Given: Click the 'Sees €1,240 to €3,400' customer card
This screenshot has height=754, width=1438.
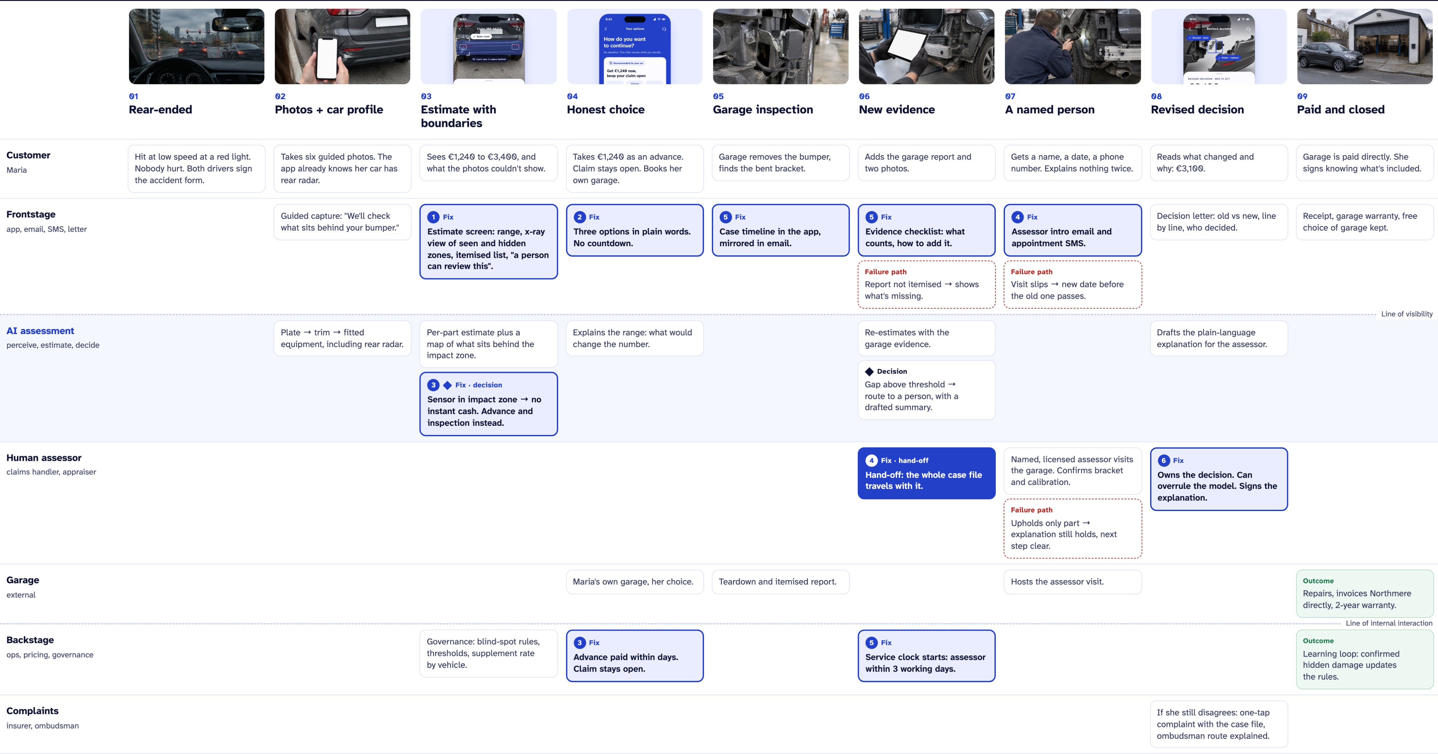Looking at the screenshot, I should point(489,163).
